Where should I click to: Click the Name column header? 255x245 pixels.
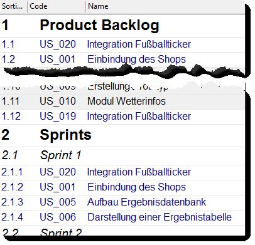165,6
